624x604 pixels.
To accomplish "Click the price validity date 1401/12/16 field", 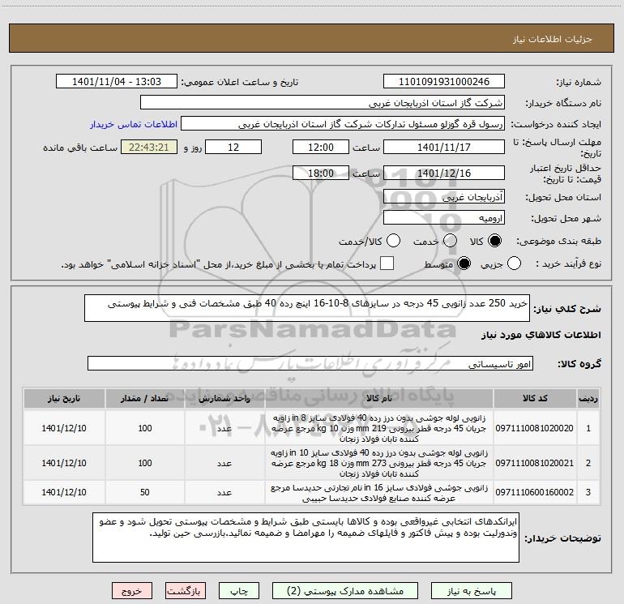I will tap(444, 173).
